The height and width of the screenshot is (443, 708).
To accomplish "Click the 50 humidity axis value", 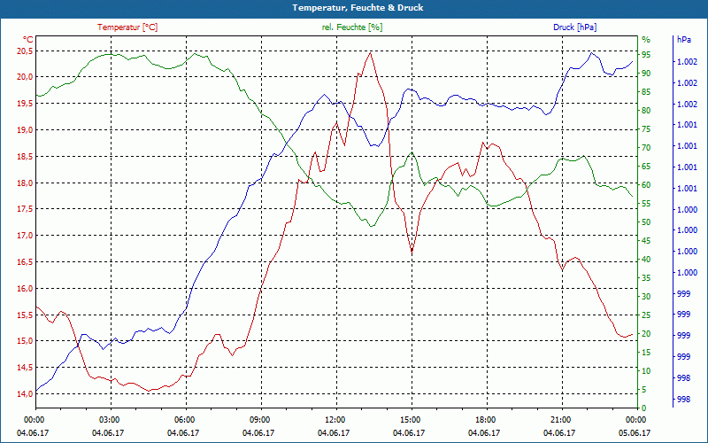I will 646,222.
